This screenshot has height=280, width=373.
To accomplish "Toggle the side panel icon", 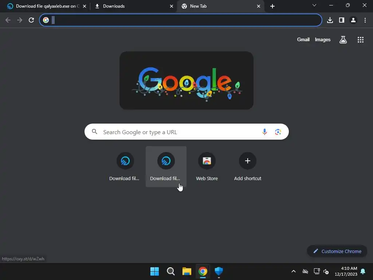I will click(x=342, y=20).
